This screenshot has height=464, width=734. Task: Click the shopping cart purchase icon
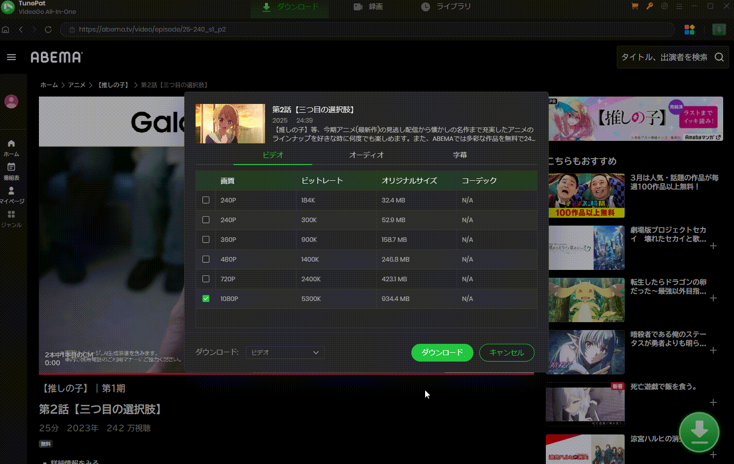point(634,6)
